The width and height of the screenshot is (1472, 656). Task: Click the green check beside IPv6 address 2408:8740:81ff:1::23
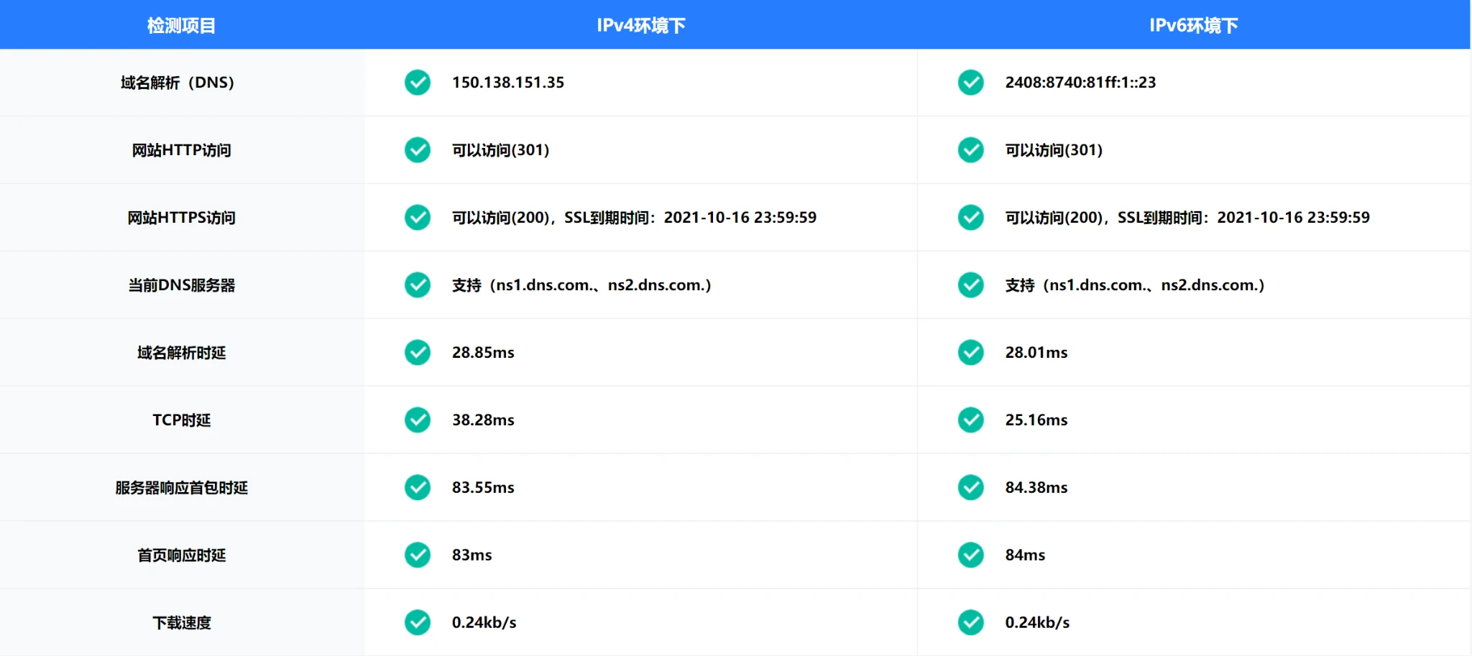970,83
